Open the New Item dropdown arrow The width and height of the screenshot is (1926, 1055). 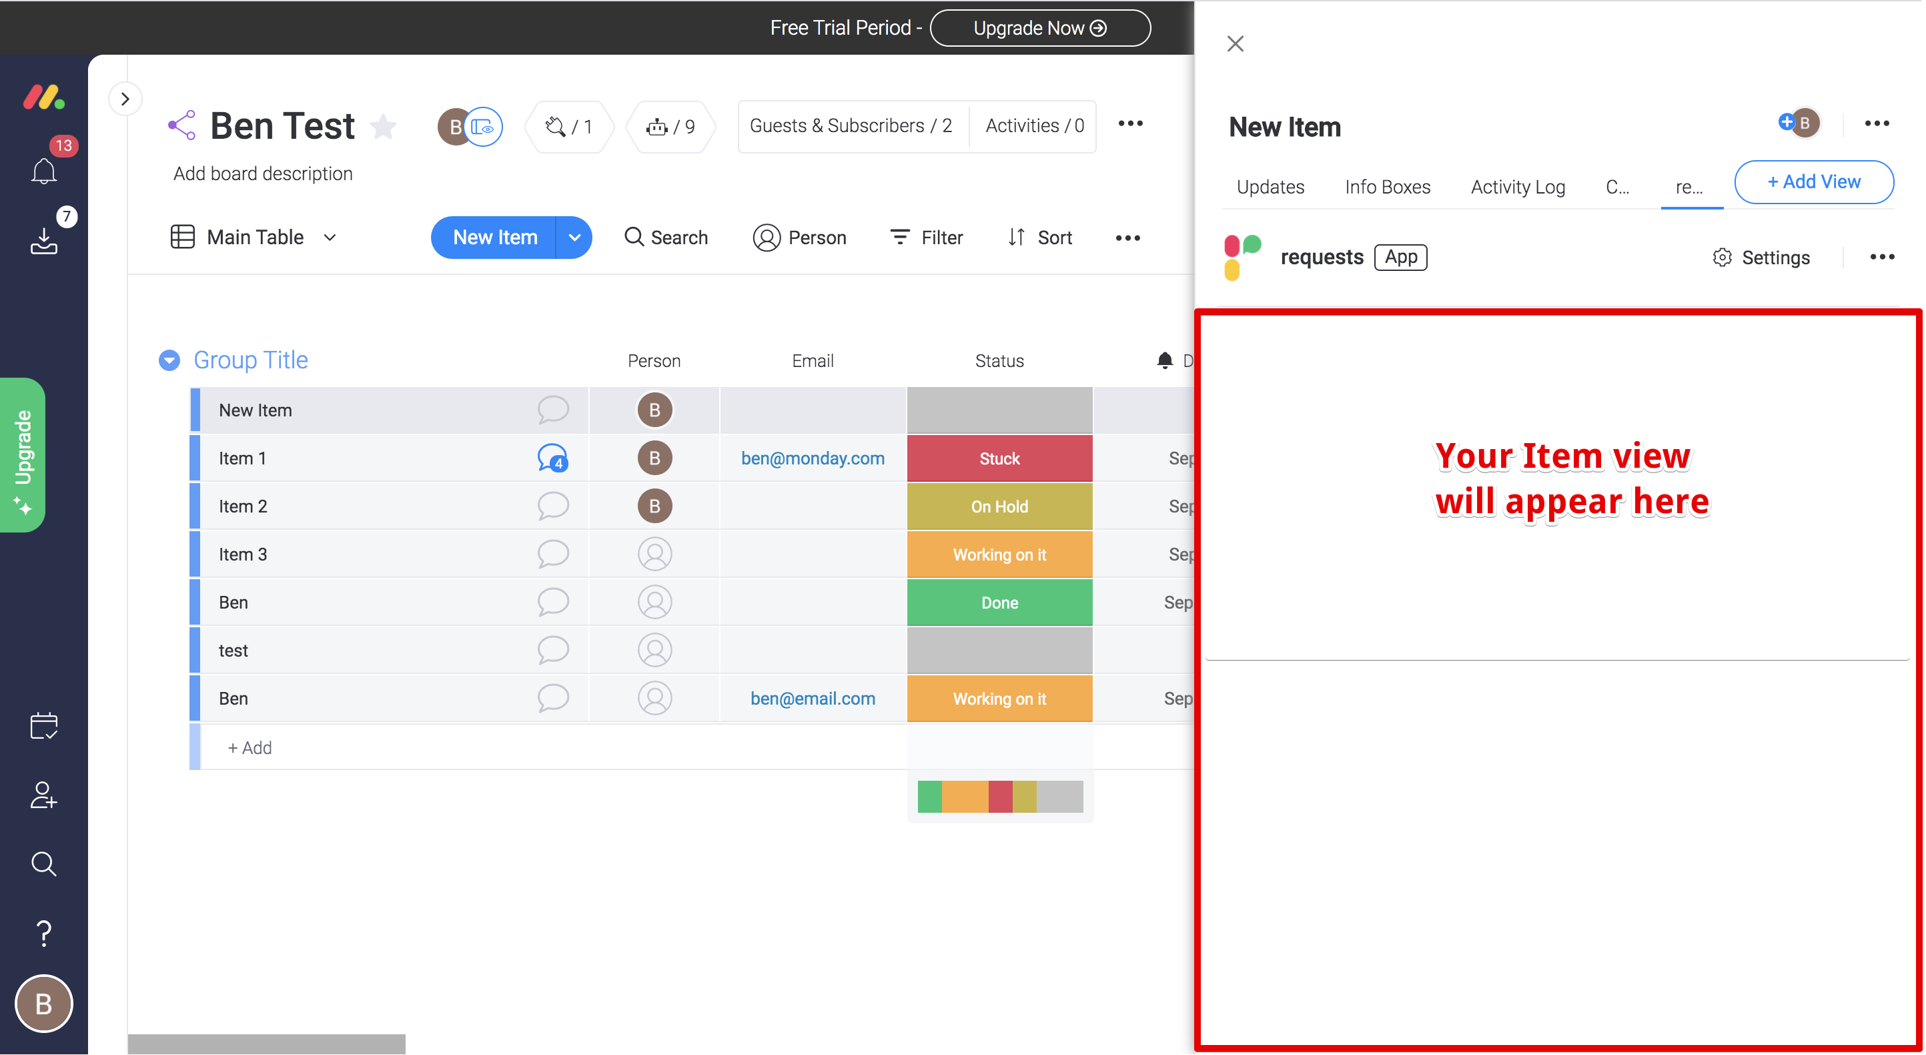click(x=574, y=238)
